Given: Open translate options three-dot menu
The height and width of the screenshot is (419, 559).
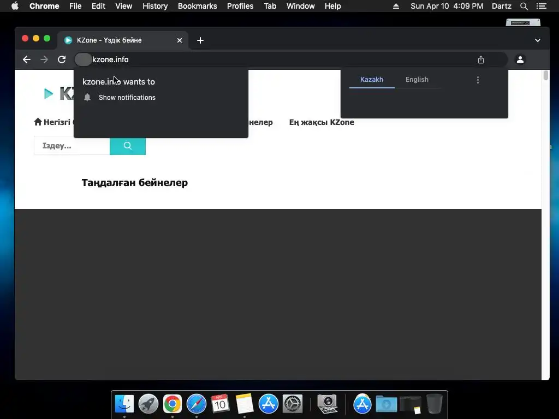Looking at the screenshot, I should [x=478, y=80].
